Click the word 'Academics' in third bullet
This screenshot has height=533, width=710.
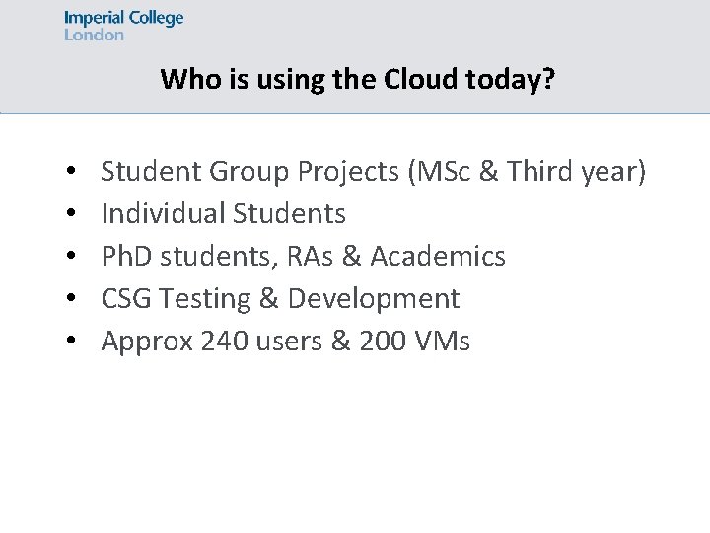(x=438, y=256)
